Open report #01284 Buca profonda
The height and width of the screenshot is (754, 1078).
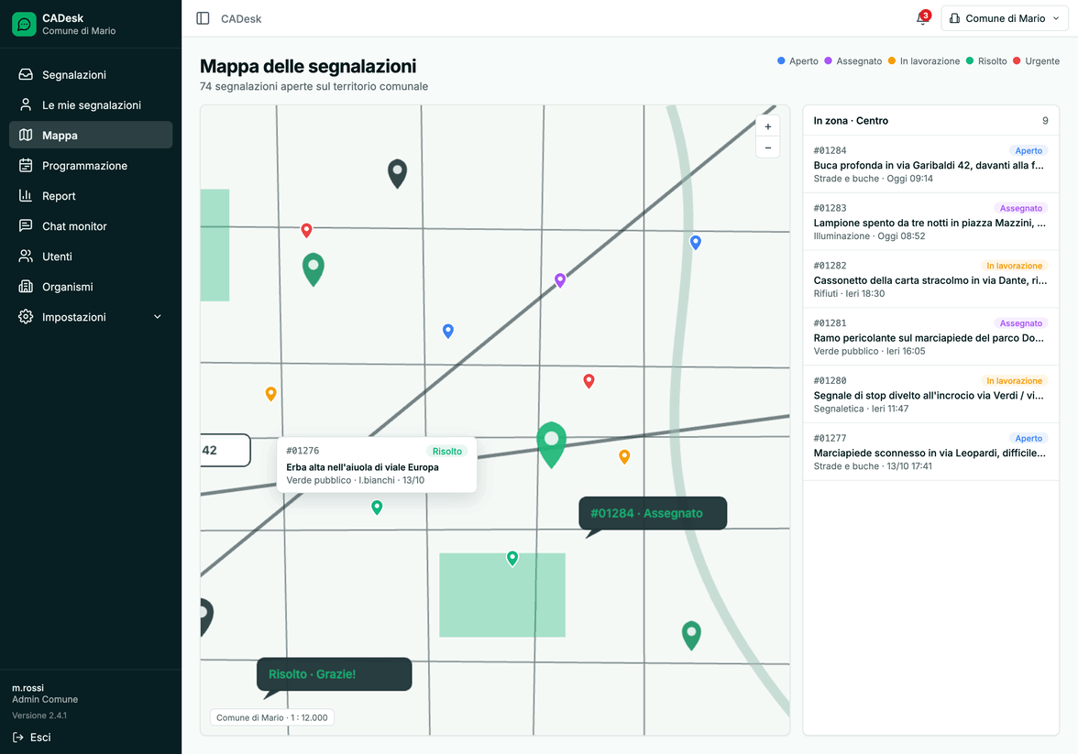[931, 164]
